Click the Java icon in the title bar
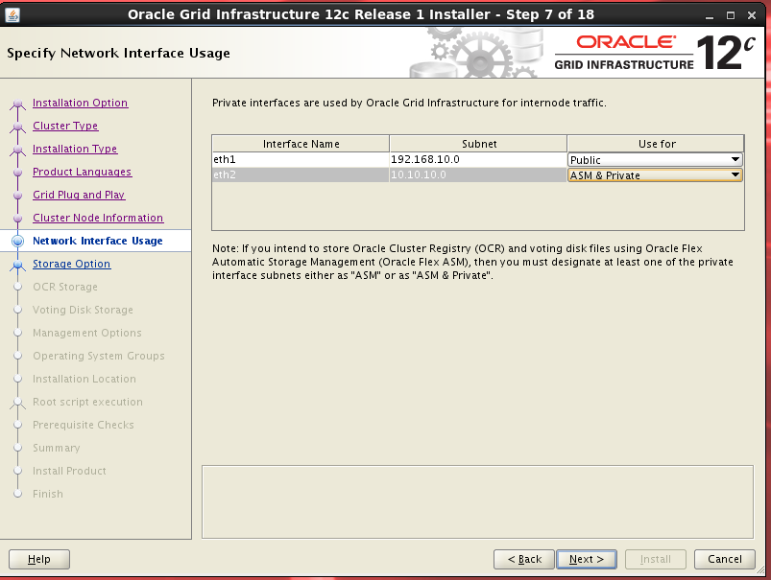 coord(12,15)
